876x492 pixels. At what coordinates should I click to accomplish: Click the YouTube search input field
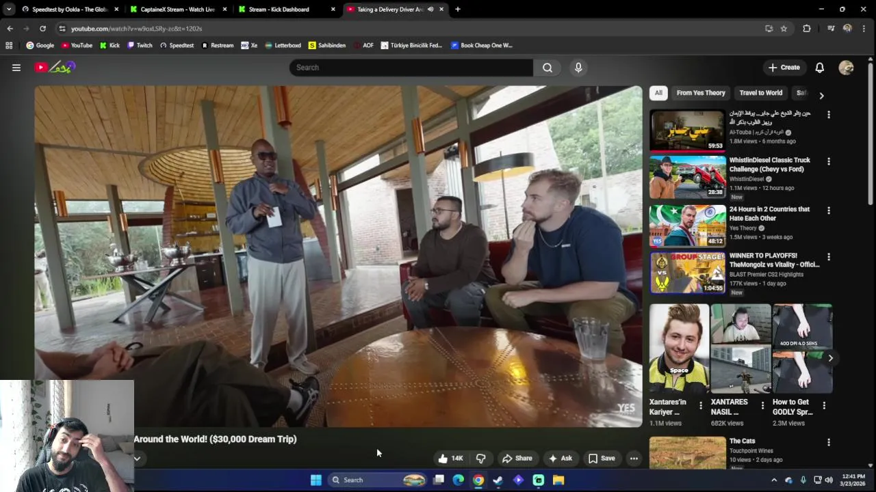coord(411,68)
